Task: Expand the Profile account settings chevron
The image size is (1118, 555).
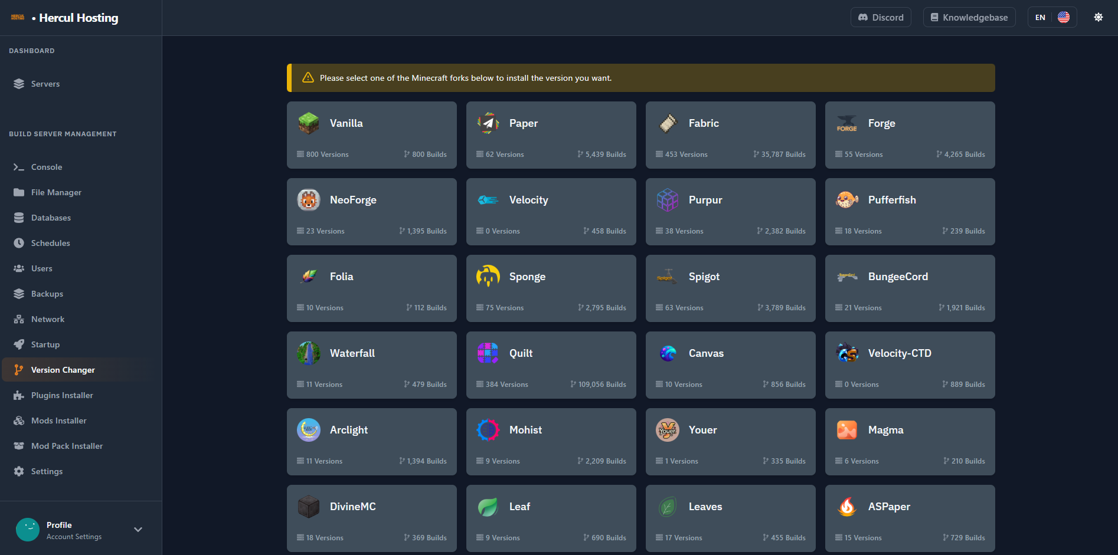Action: pyautogui.click(x=138, y=530)
